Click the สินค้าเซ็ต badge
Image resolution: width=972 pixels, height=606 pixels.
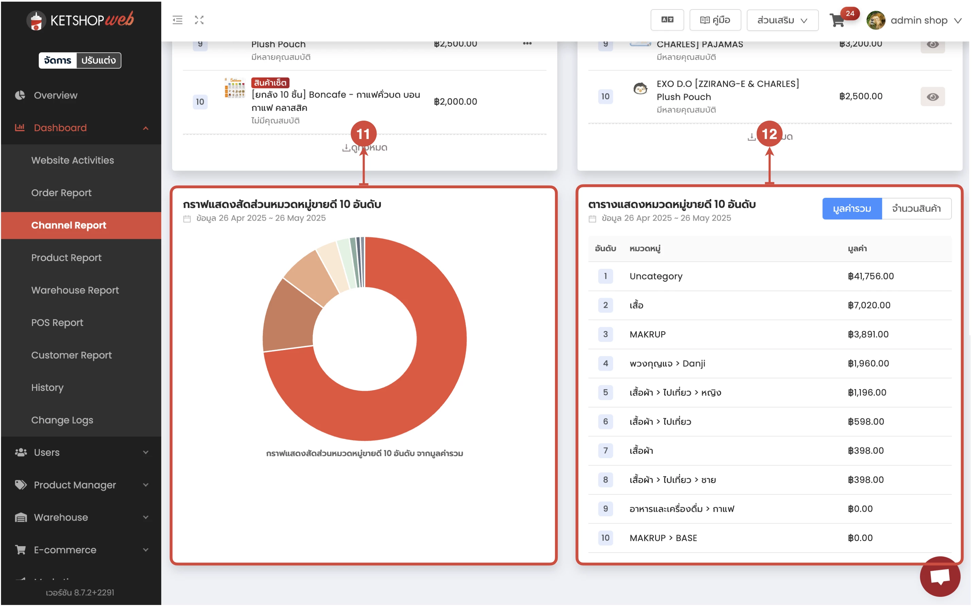click(270, 83)
